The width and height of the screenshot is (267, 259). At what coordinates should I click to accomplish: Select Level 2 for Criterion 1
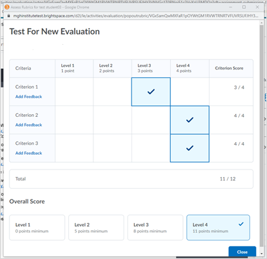pos(112,91)
